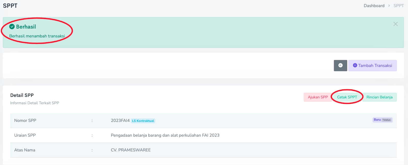The height and width of the screenshot is (165, 408).
Task: Open Rincian Belanja
Action: tap(379, 97)
